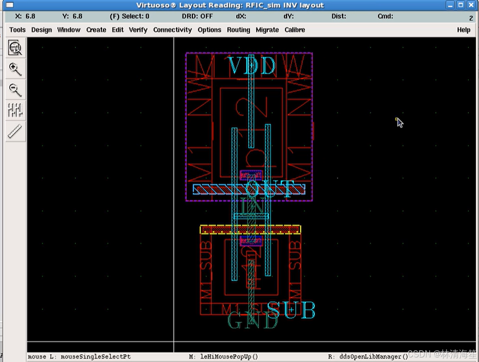Click ddsOpenLibManager() status text
This screenshot has height=362, width=479.
374,356
